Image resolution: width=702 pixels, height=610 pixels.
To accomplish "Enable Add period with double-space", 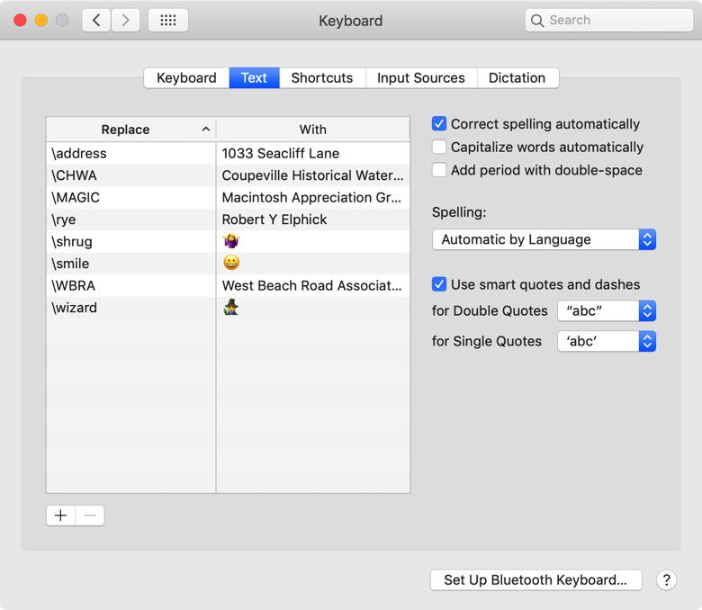I will [439, 170].
